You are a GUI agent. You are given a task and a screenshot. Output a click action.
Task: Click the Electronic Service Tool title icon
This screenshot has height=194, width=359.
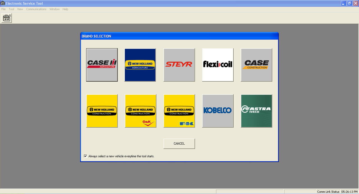point(3,3)
